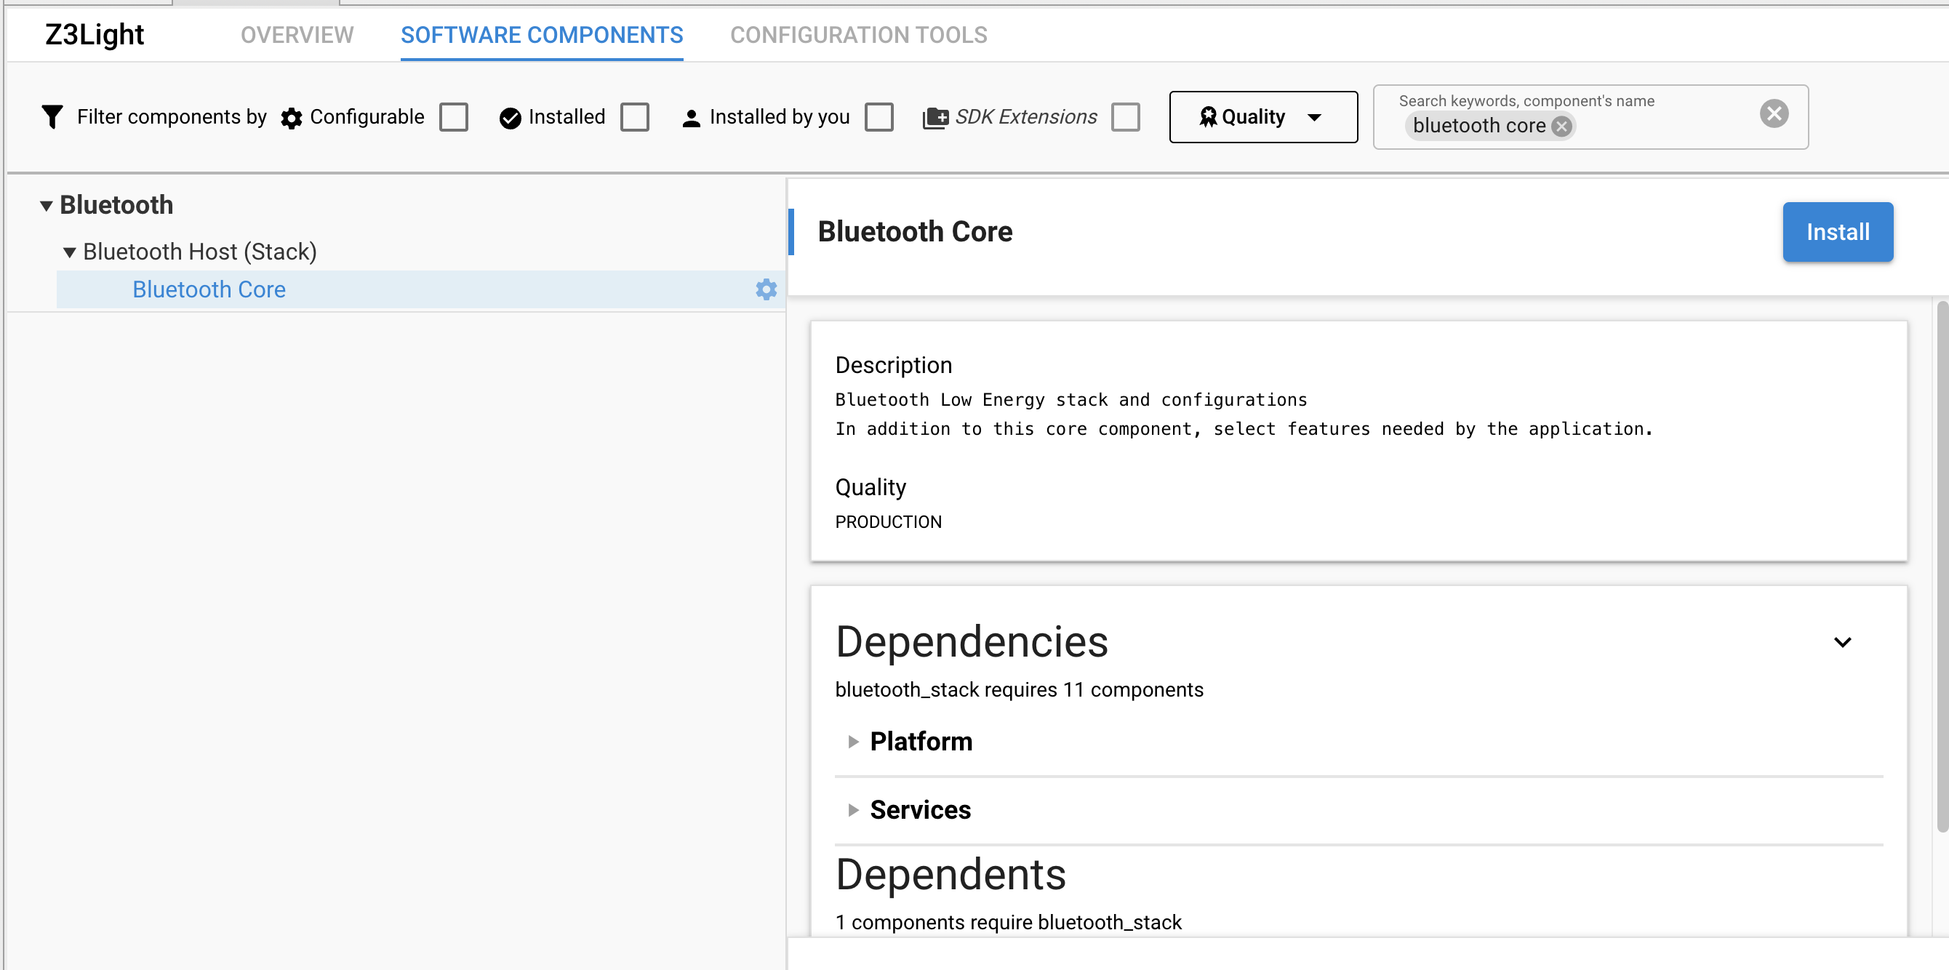Enable the Configurable filter checkbox
Image resolution: width=1949 pixels, height=970 pixels.
coord(454,117)
